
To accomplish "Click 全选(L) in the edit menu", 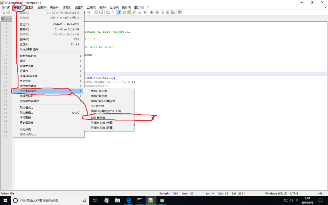I will pyautogui.click(x=24, y=44).
